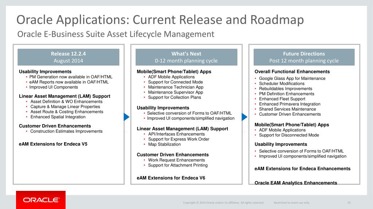Click 'Support for Connected Mode' bullet

click(176, 82)
